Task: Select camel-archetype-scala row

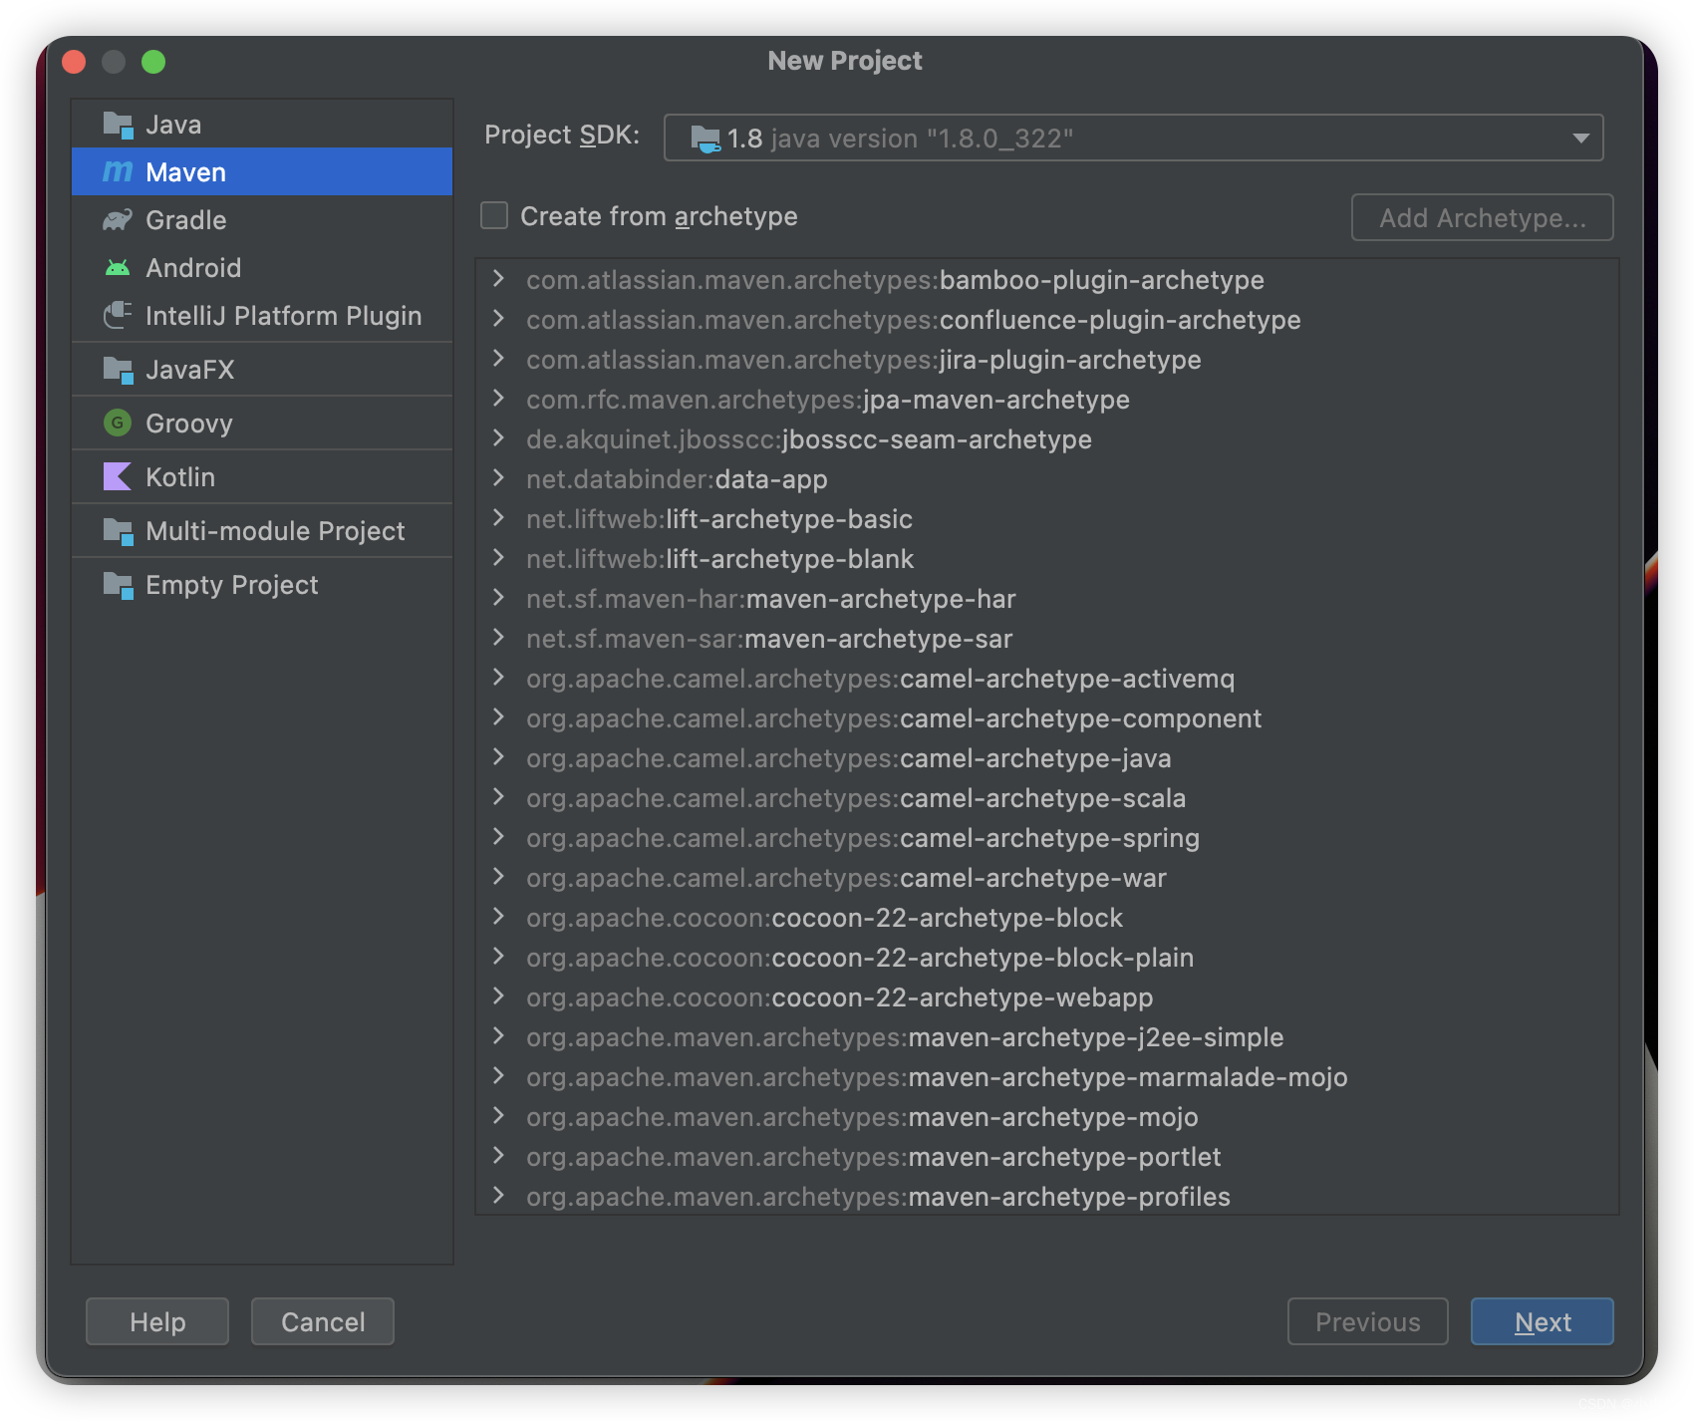Action: 1046,797
